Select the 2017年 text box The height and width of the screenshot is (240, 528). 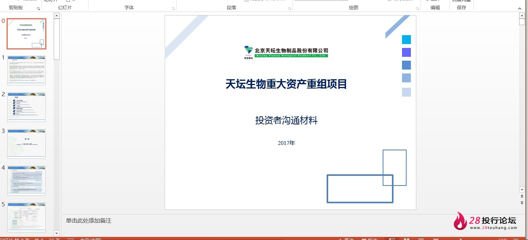(x=286, y=143)
